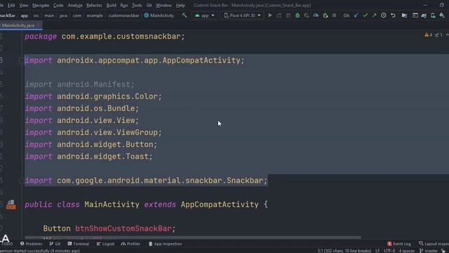449x253 pixels.
Task: Open the App Inspection tool window
Action: (166, 244)
